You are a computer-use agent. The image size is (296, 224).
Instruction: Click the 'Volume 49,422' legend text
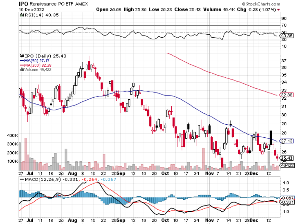click(38, 70)
